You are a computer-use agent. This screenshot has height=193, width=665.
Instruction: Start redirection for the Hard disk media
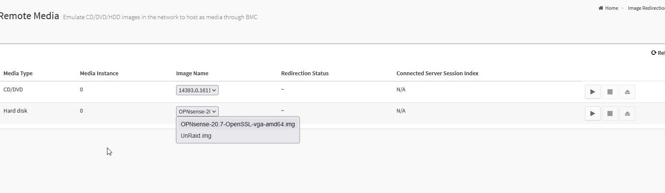click(593, 114)
